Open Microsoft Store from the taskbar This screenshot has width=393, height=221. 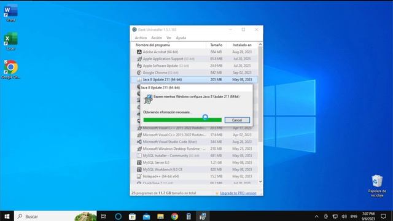click(x=132, y=216)
